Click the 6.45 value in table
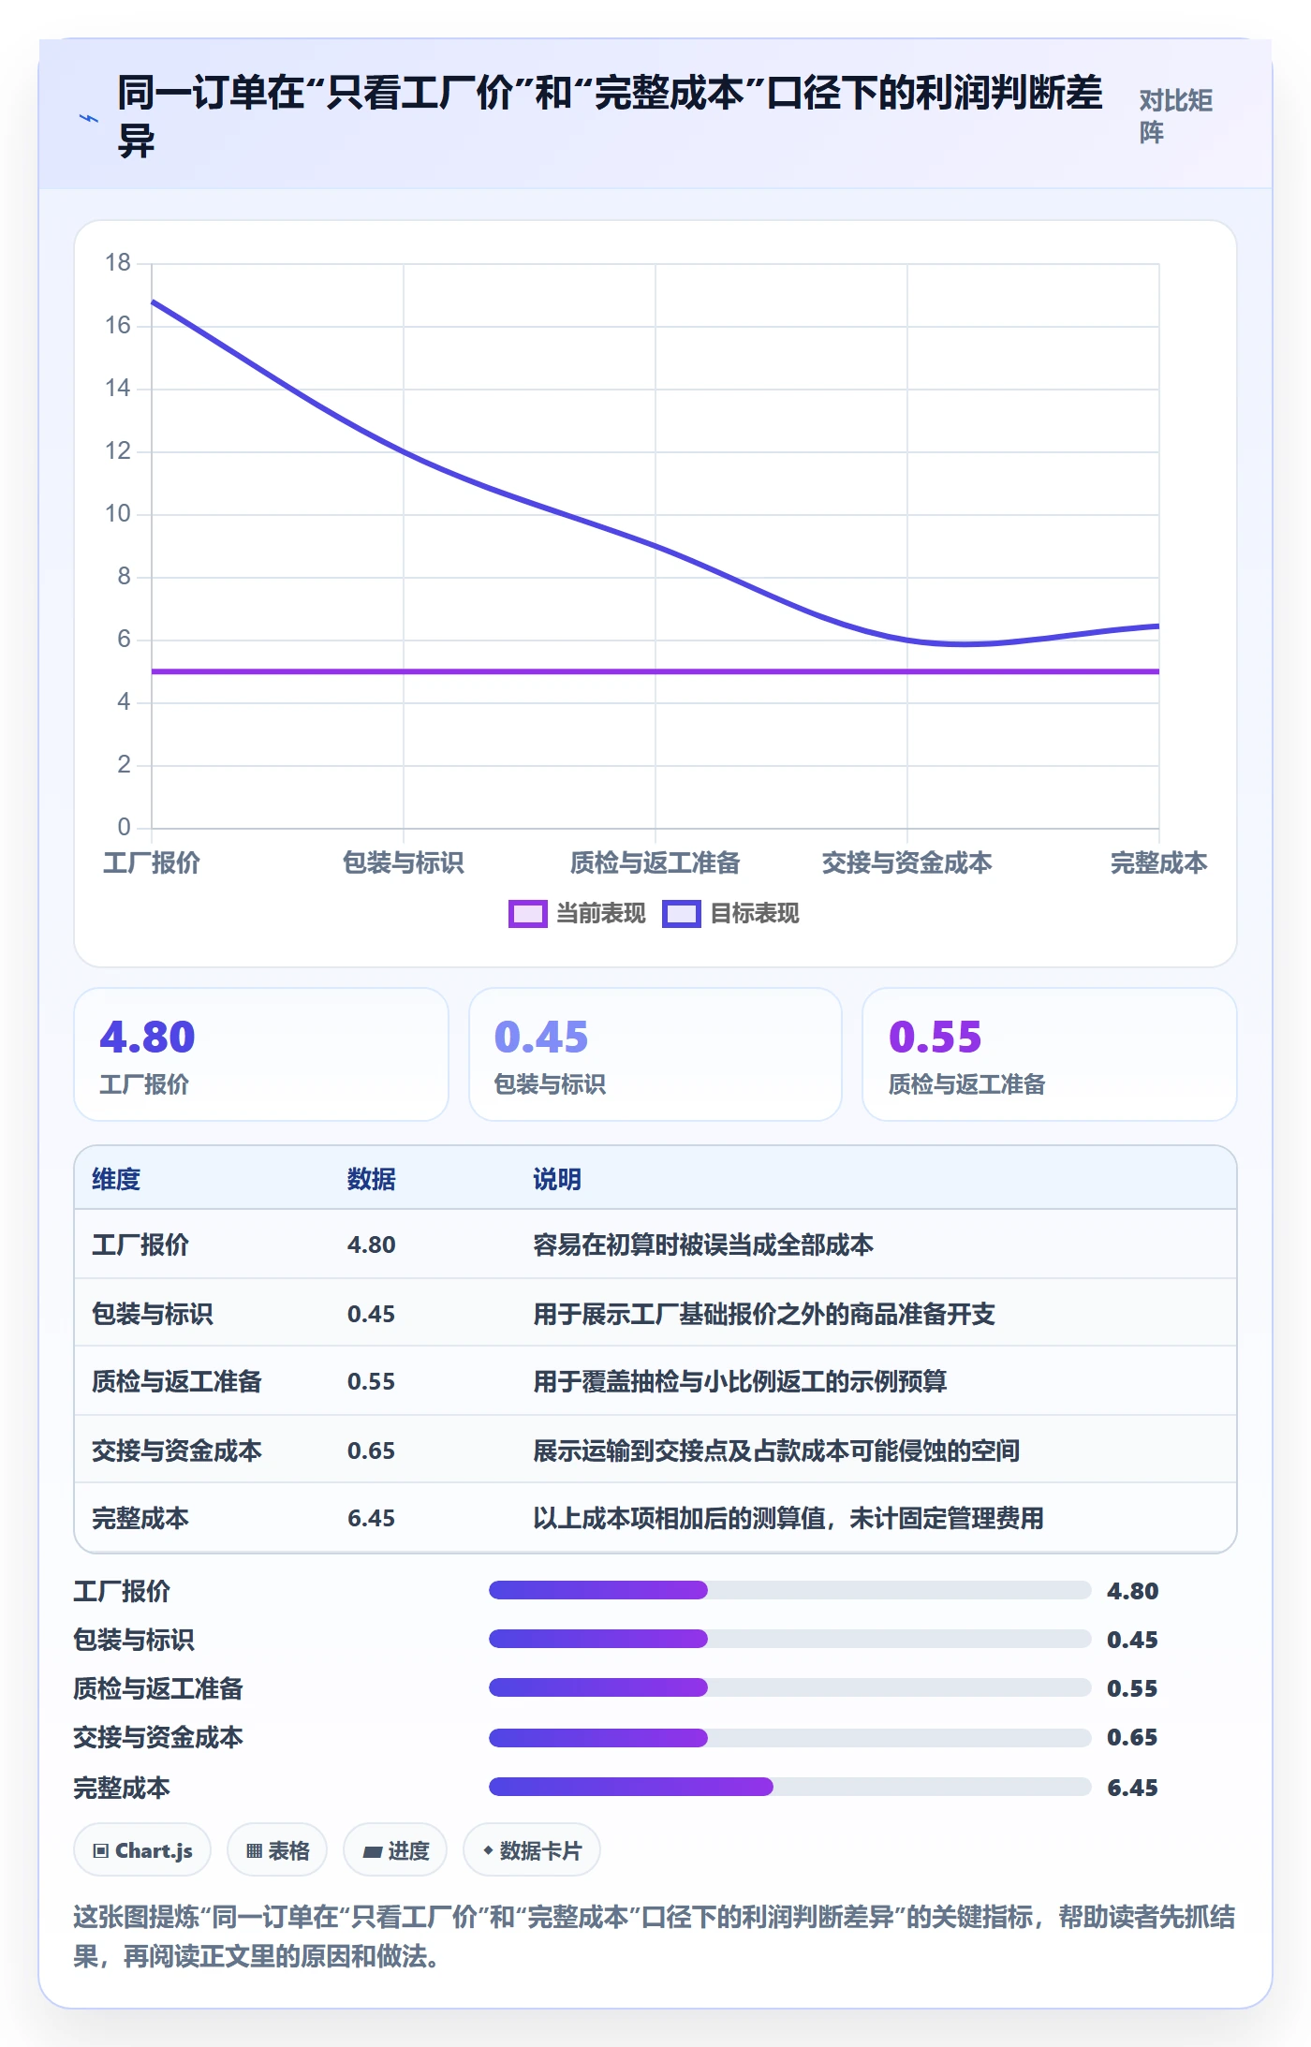1311x2047 pixels. click(372, 1518)
